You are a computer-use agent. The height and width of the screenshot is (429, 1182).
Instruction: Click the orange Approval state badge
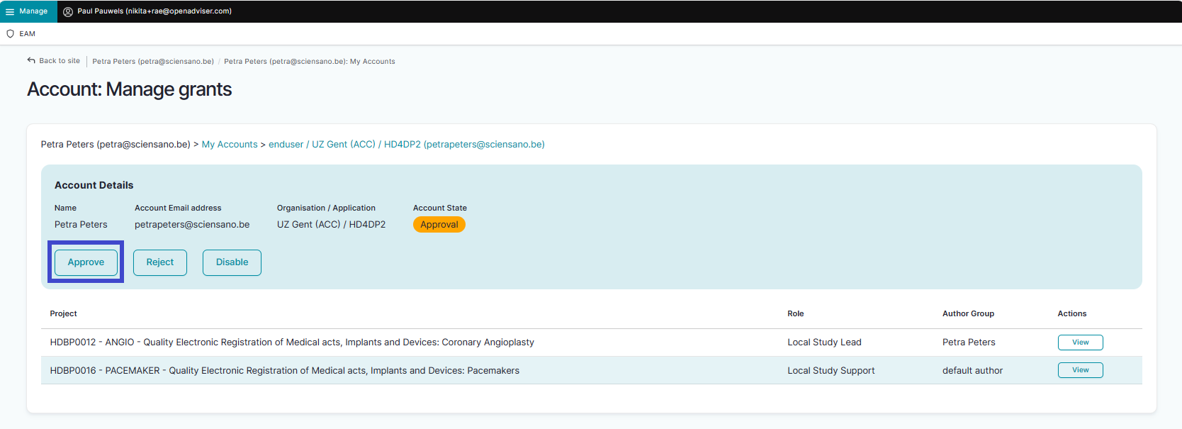(x=439, y=225)
